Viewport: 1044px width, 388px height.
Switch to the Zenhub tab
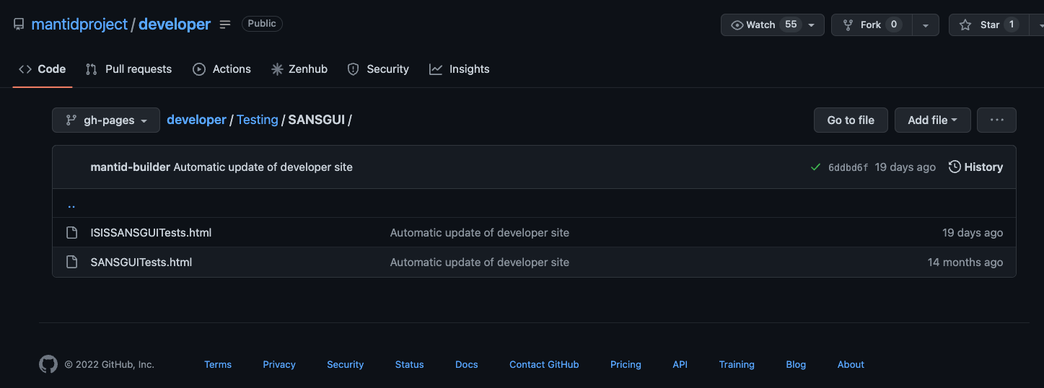click(x=299, y=69)
